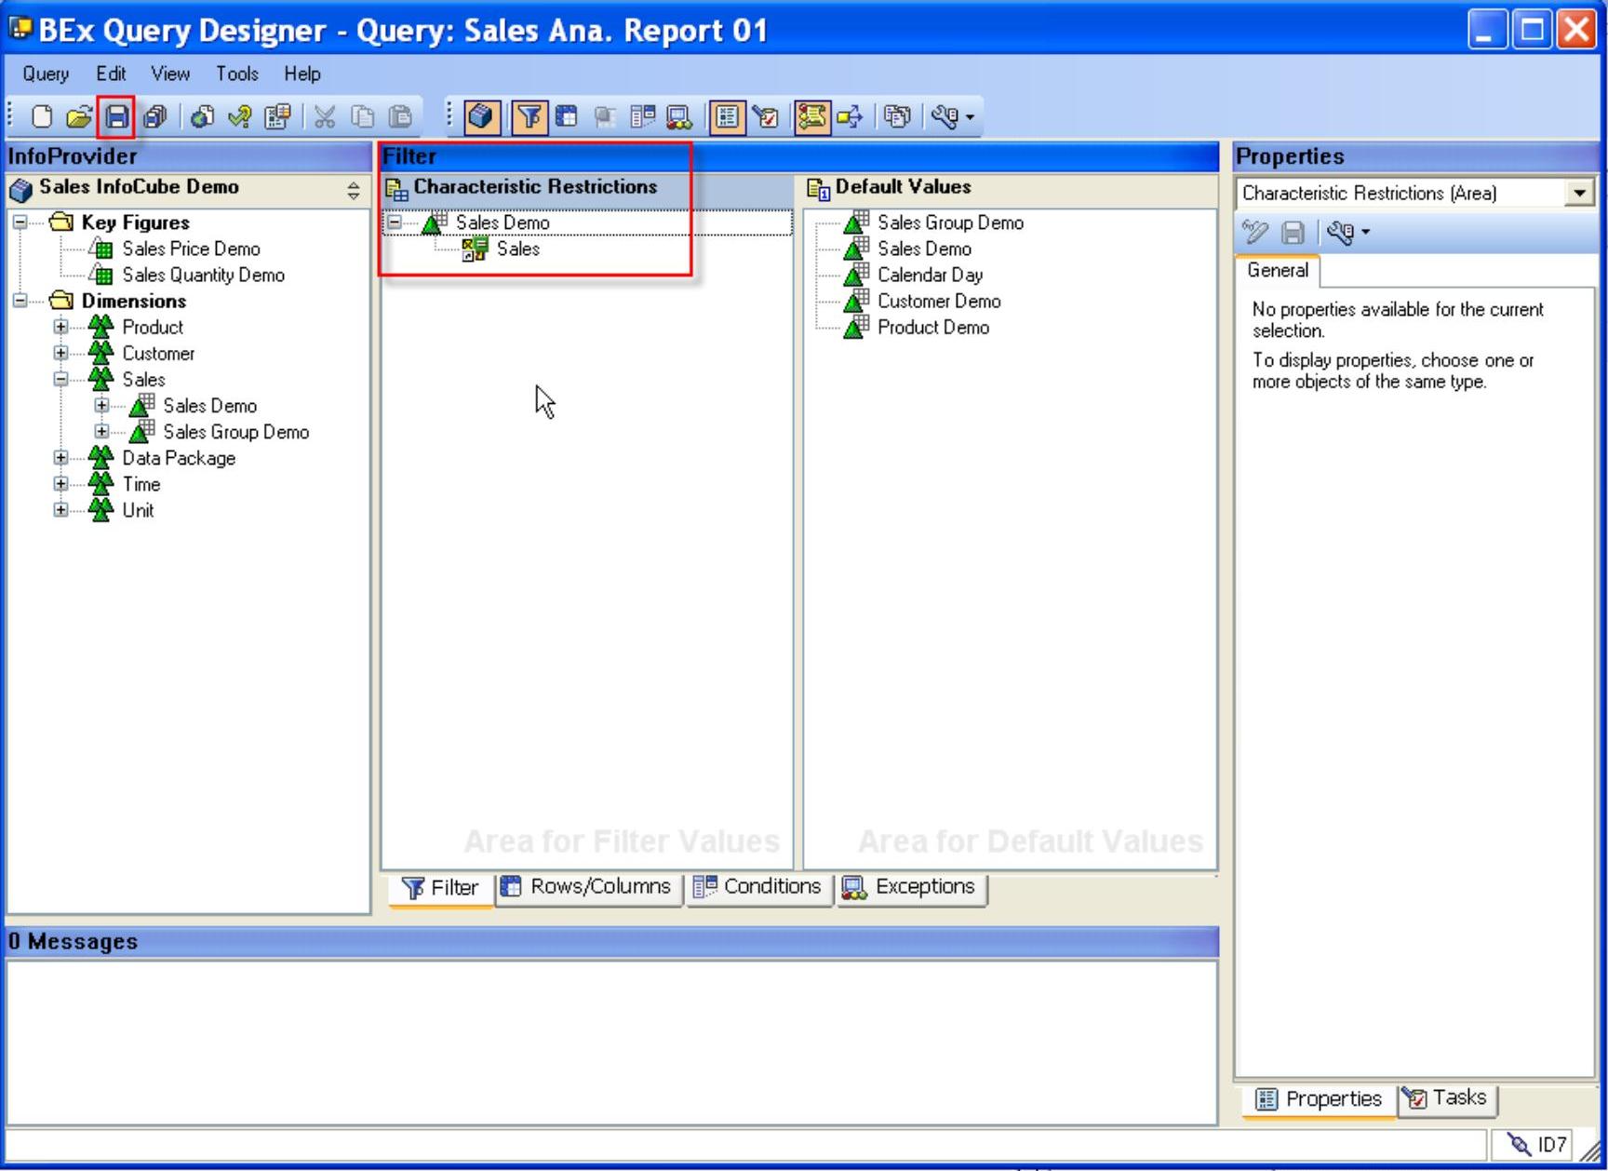Screen dimensions: 1608x1171
Task: Toggle the InfoProvider panel cube button
Action: pyautogui.click(x=481, y=116)
